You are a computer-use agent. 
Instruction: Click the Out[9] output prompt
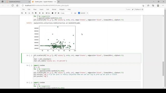pyautogui.click(x=29, y=23)
